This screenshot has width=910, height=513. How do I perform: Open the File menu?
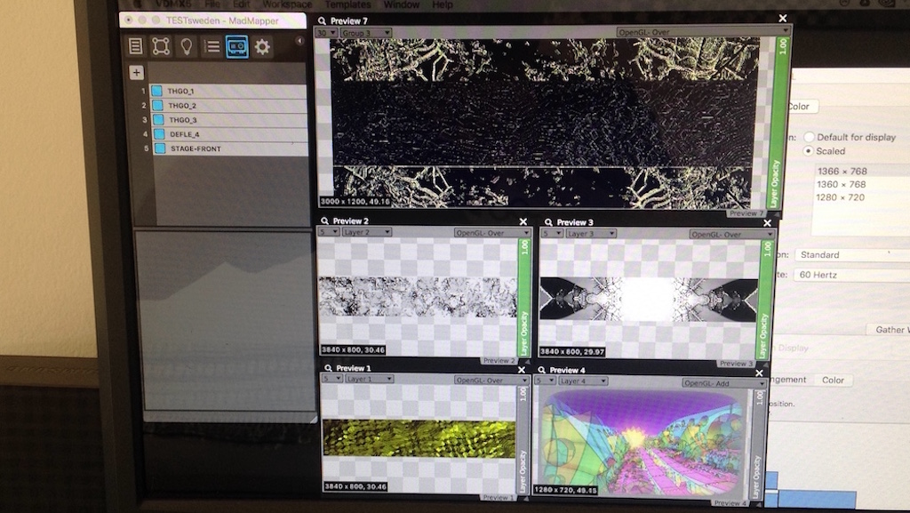(x=212, y=4)
